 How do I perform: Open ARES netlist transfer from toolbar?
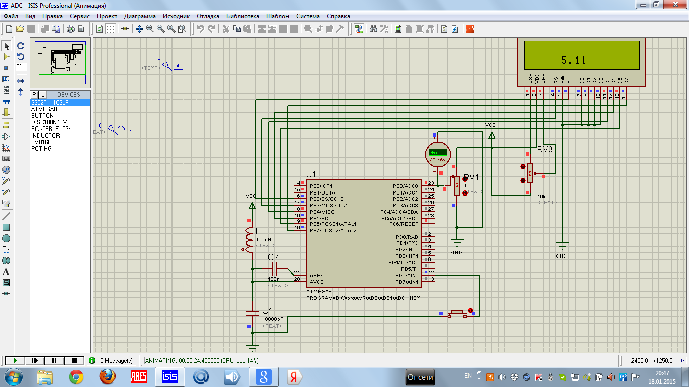(470, 29)
